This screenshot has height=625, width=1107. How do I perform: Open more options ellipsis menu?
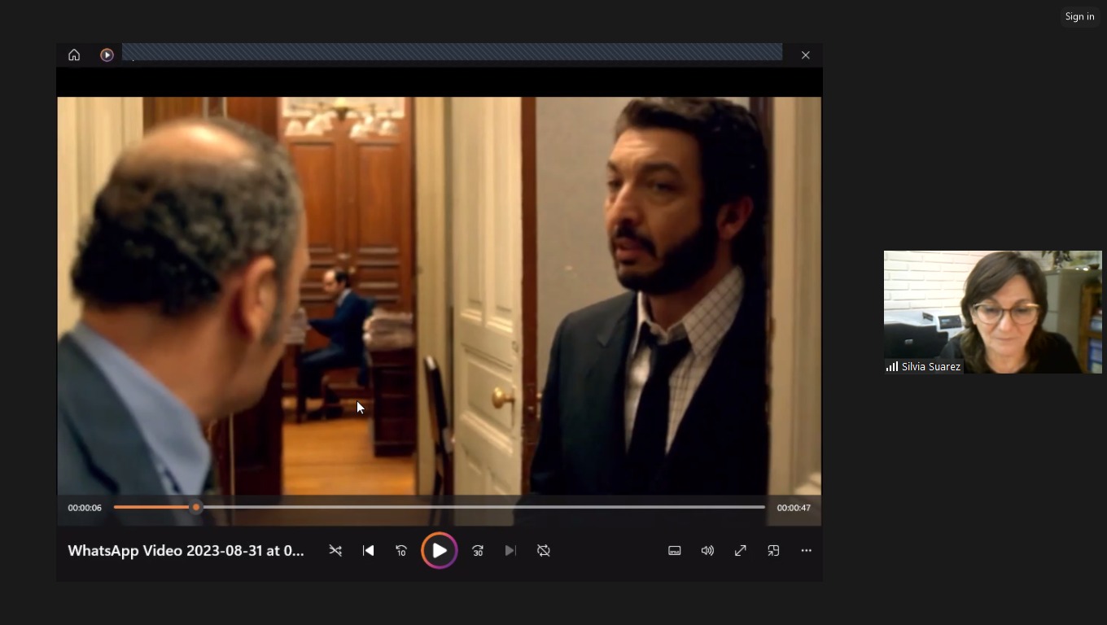click(806, 551)
